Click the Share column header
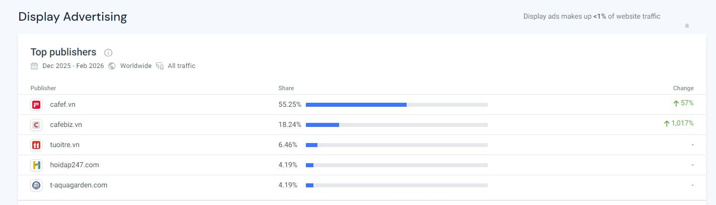The height and width of the screenshot is (205, 716). tap(286, 88)
